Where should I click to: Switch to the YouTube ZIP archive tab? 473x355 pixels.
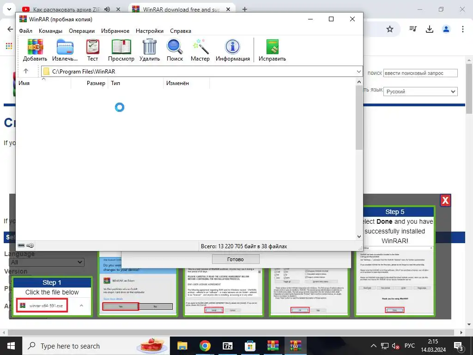click(67, 9)
